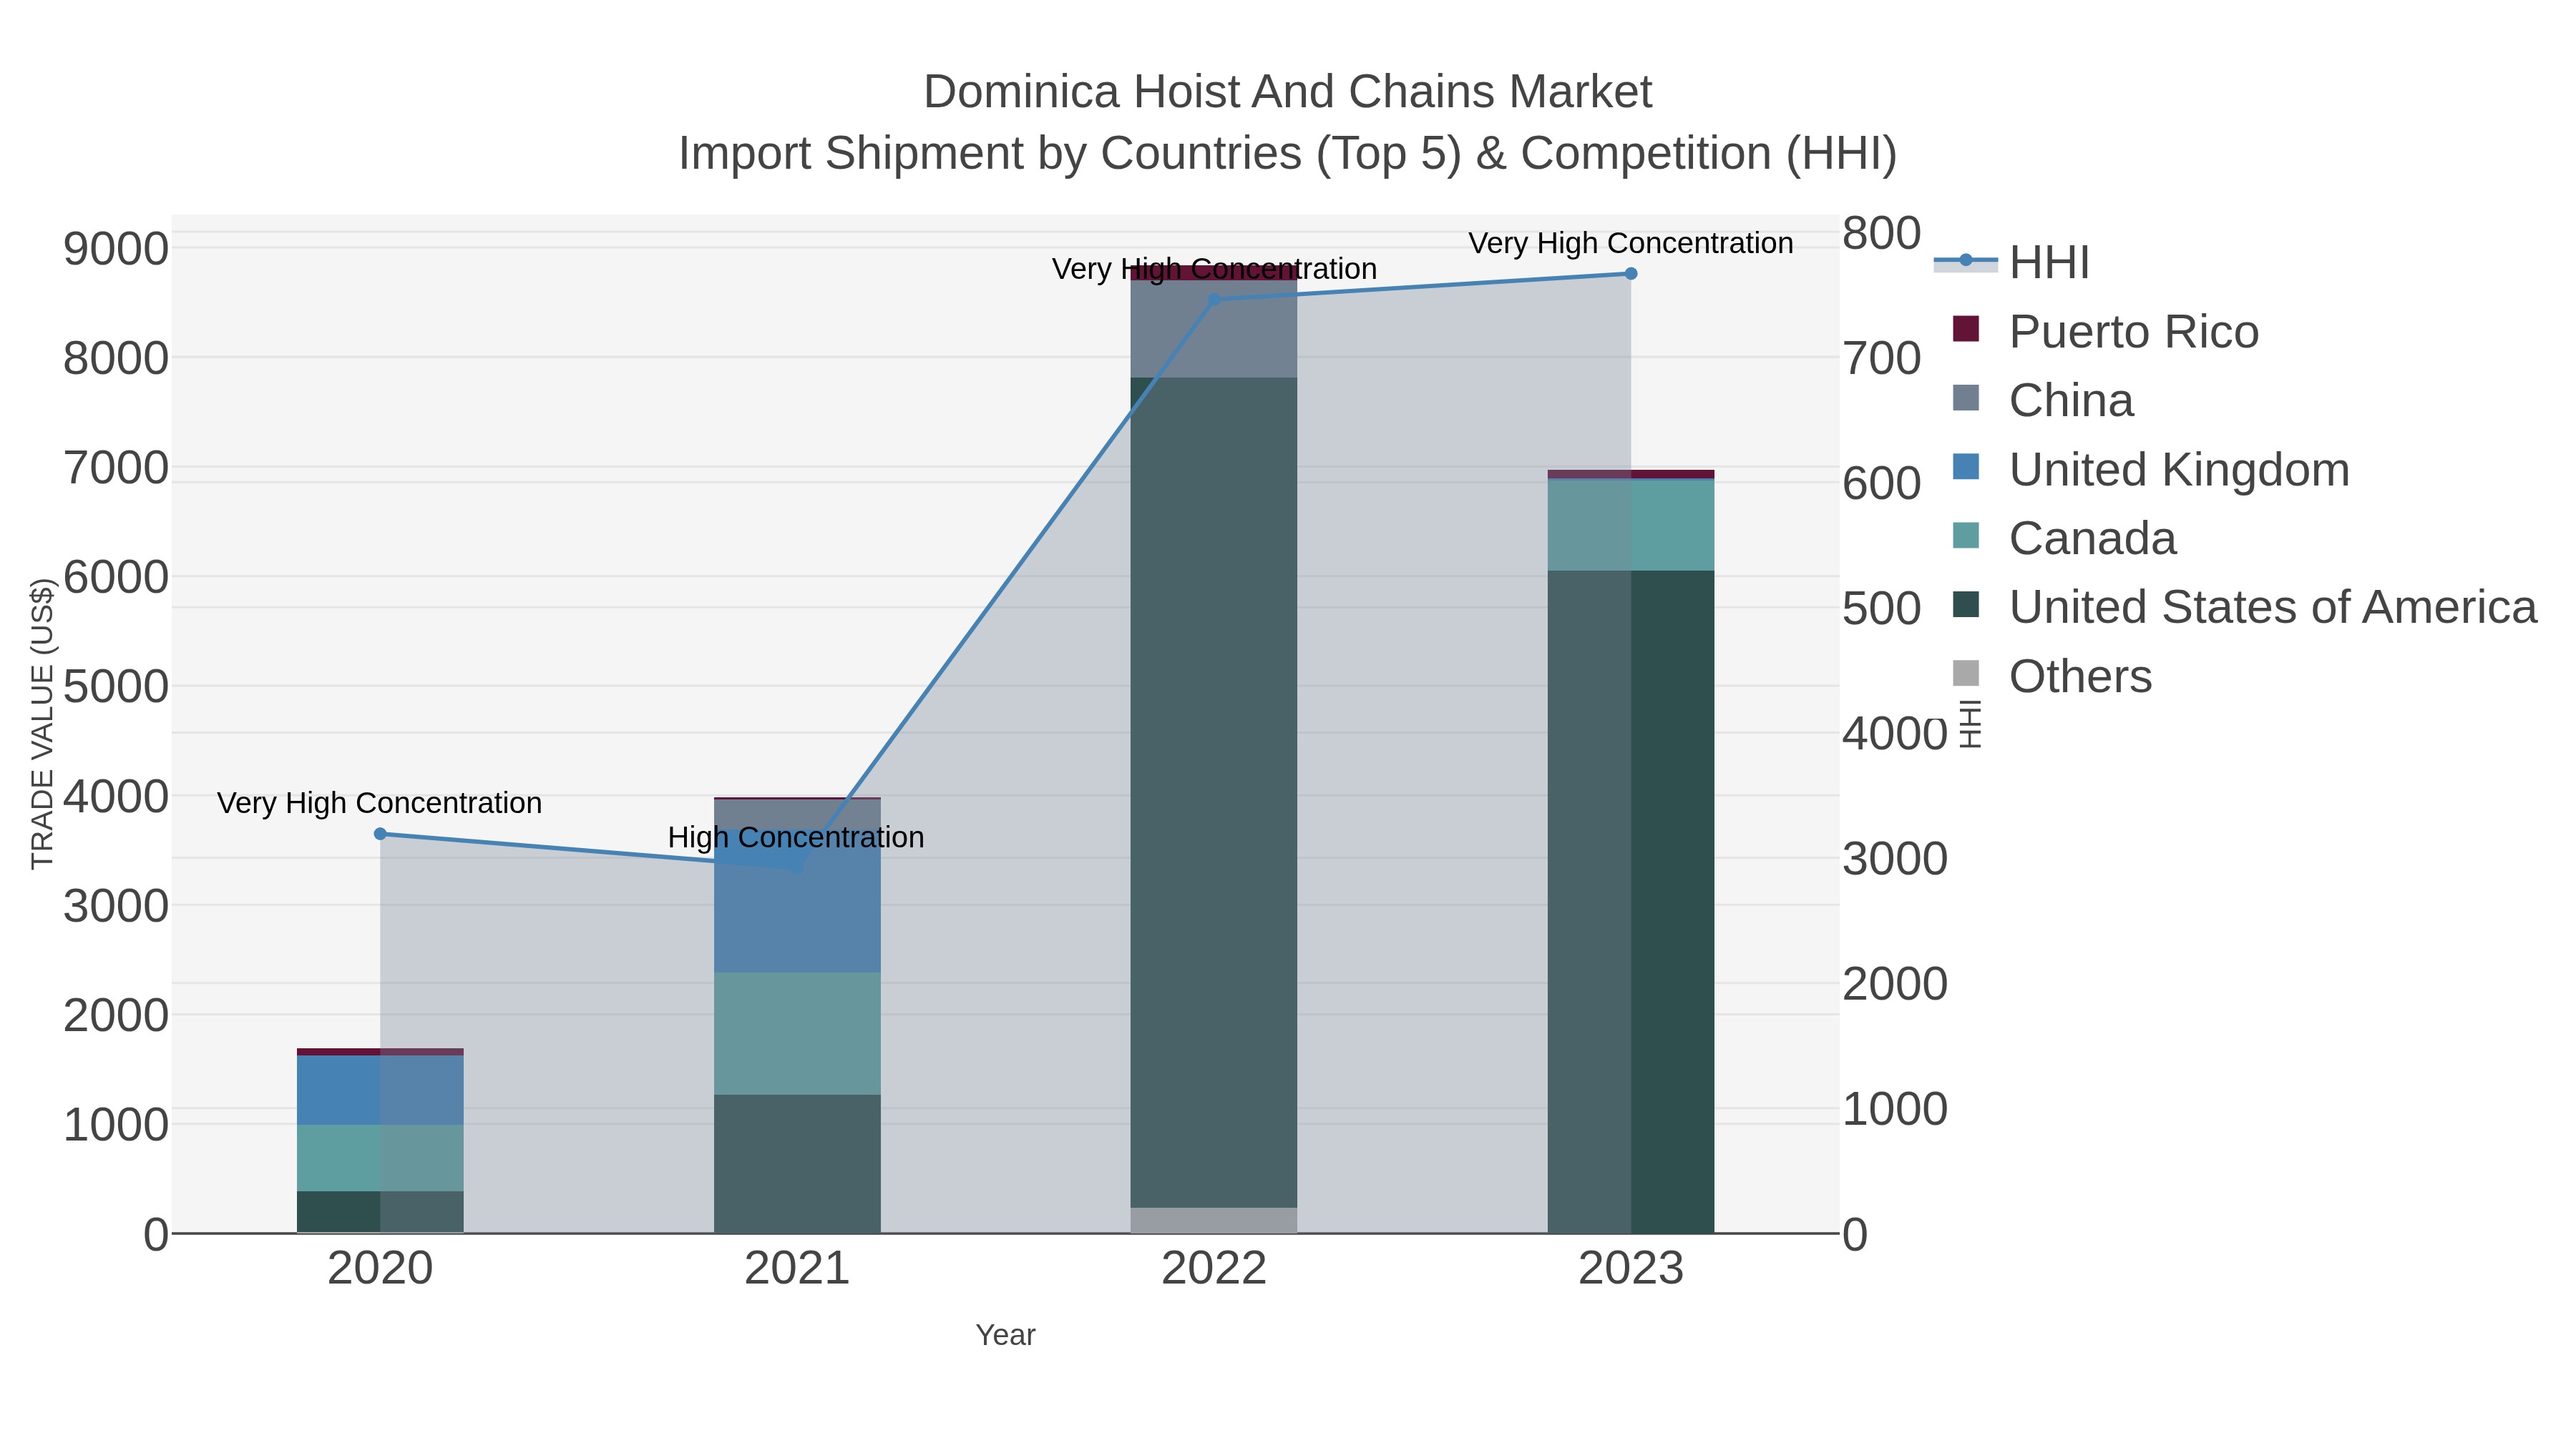Toggle the Others legend entry
Image resolution: width=2576 pixels, height=1448 pixels.
click(x=2051, y=676)
